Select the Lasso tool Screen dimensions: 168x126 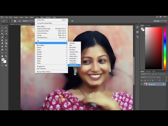point(2,31)
